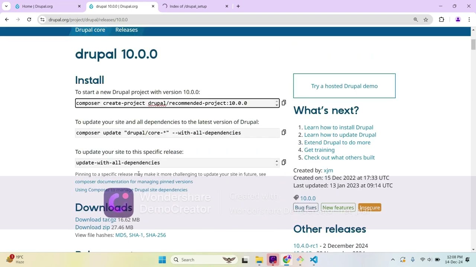
Task: Click Try a hosted Drupal demo button
Action: 344,86
